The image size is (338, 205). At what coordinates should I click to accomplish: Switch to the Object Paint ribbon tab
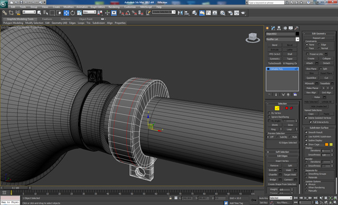(86, 19)
